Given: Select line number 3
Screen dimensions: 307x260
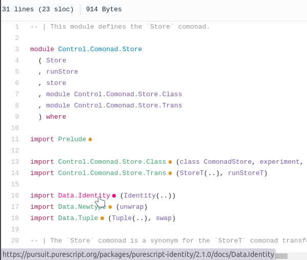Looking at the screenshot, I should coord(17,49).
